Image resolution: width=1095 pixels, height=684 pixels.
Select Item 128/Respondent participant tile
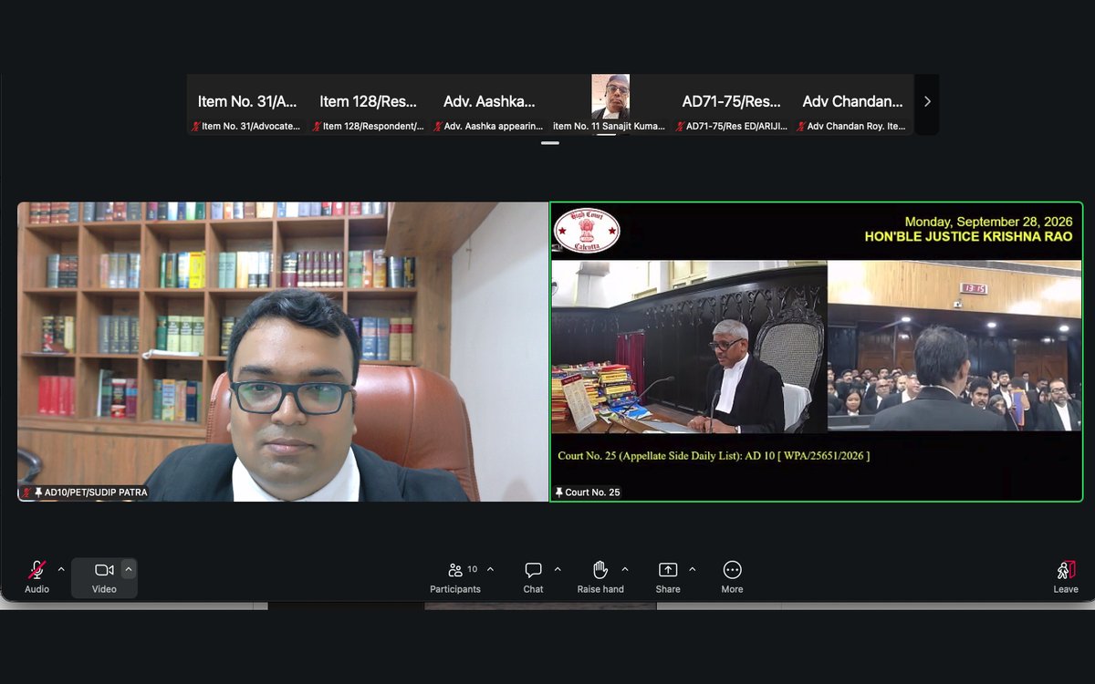coord(369,105)
